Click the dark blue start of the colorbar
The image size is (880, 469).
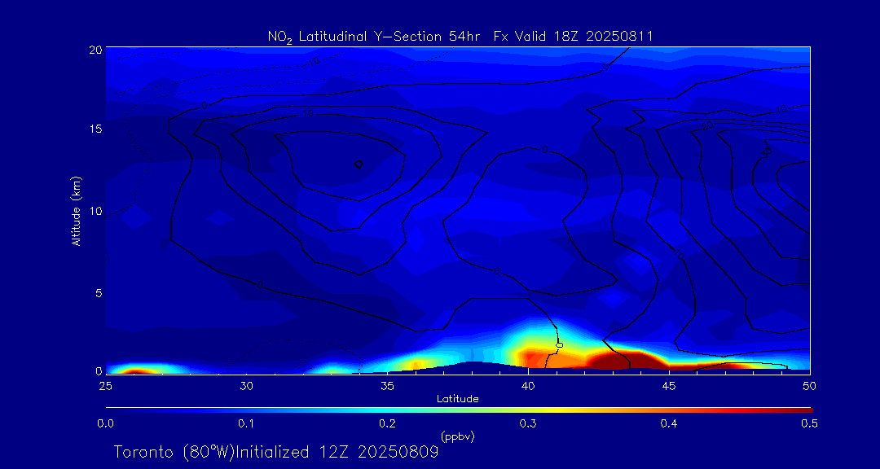coord(111,409)
